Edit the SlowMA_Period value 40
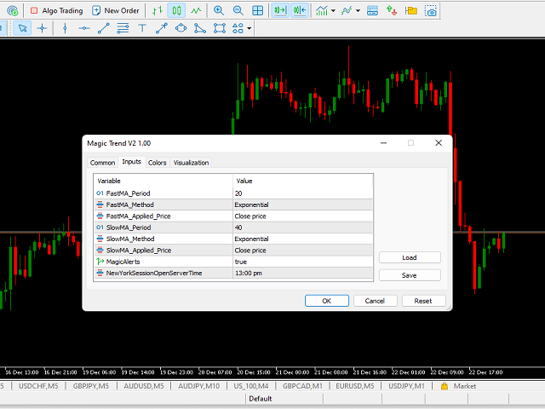The width and height of the screenshot is (545, 409). tap(303, 228)
